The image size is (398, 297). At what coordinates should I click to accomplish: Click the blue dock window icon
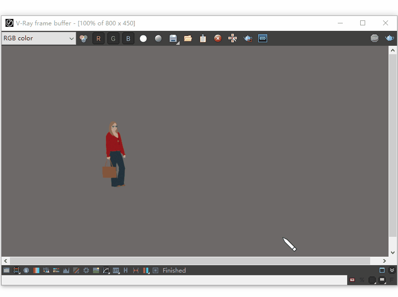point(382,270)
